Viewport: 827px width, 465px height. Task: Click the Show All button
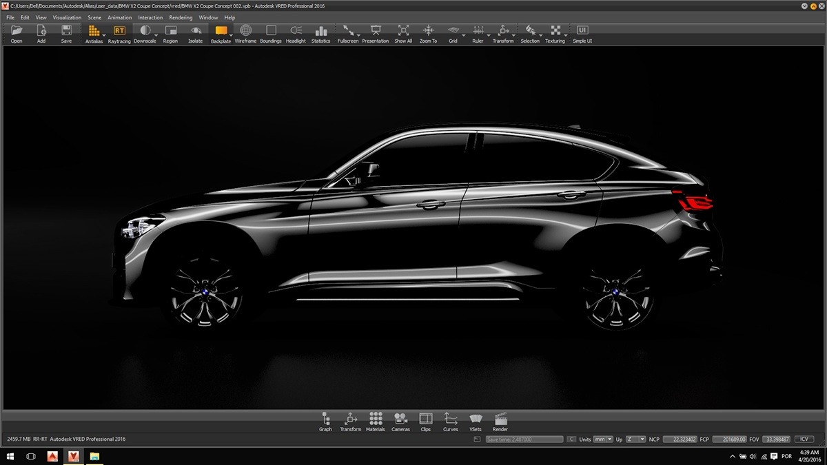coord(402,32)
